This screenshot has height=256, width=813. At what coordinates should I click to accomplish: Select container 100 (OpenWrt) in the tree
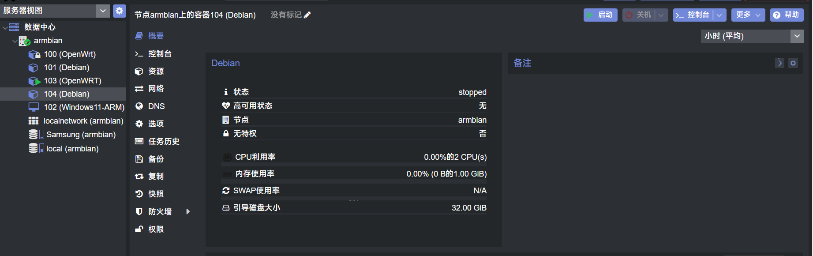pos(69,54)
